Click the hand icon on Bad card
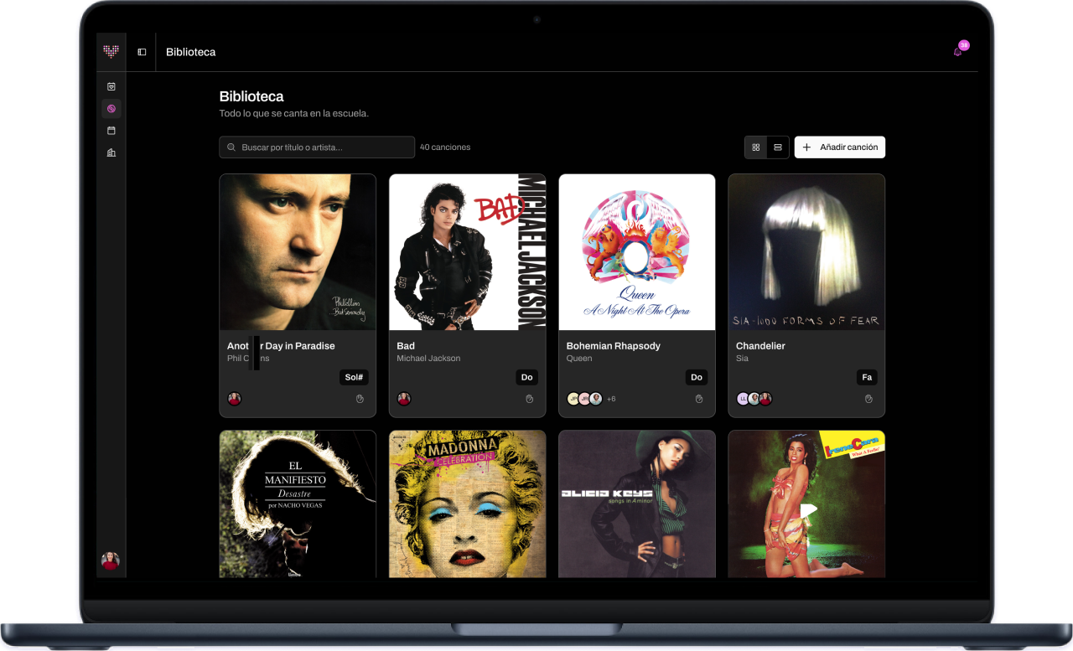 click(530, 399)
